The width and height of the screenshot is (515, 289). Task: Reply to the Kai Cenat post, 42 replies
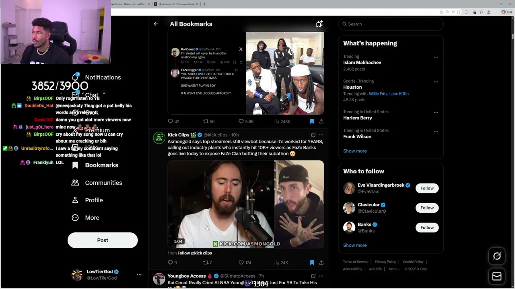pos(173,121)
